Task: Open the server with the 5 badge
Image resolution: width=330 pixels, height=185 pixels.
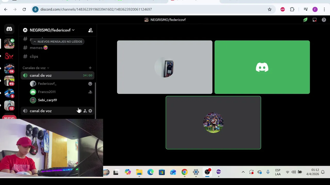Action: coord(9,93)
